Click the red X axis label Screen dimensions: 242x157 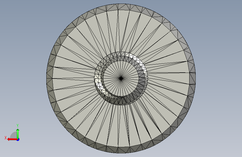point(6,138)
